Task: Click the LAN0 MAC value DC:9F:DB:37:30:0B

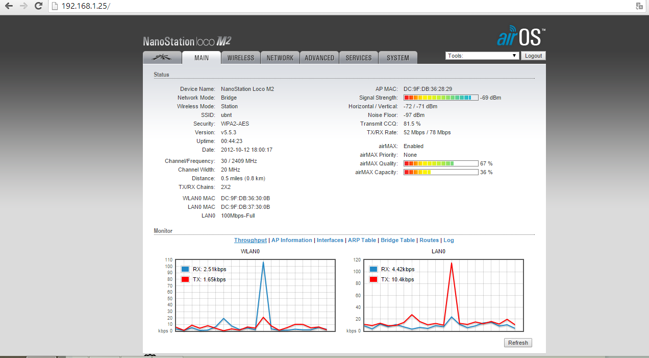Action: pyautogui.click(x=245, y=207)
